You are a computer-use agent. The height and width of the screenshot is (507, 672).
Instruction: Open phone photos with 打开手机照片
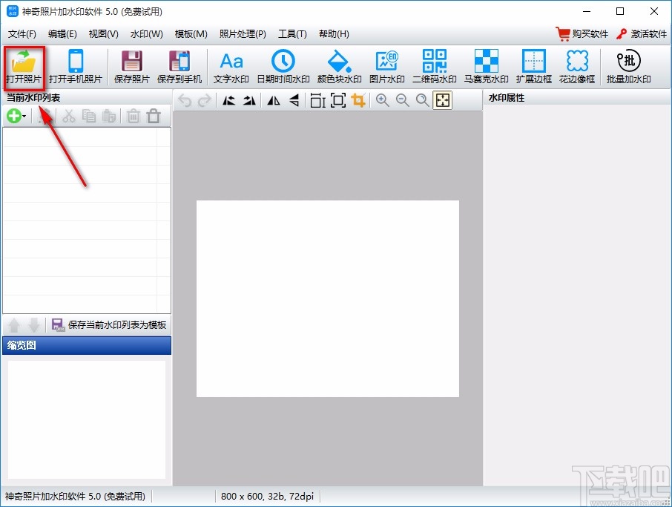(x=76, y=67)
